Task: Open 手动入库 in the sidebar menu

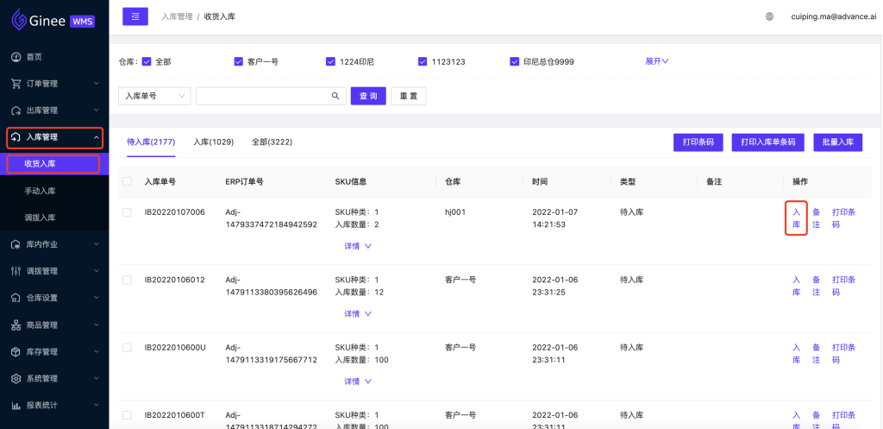Action: coord(40,191)
